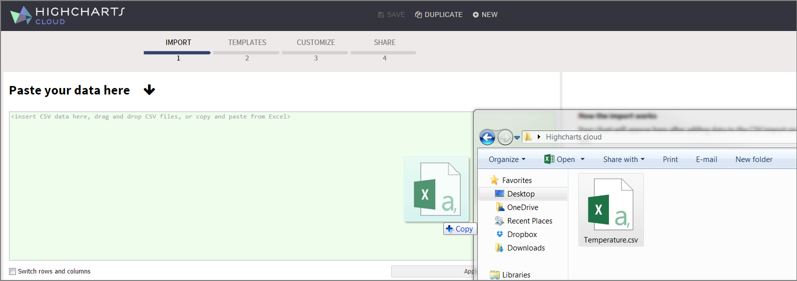Image resolution: width=797 pixels, height=281 pixels.
Task: Click the Highcharts Cloud logo
Action: [x=67, y=15]
